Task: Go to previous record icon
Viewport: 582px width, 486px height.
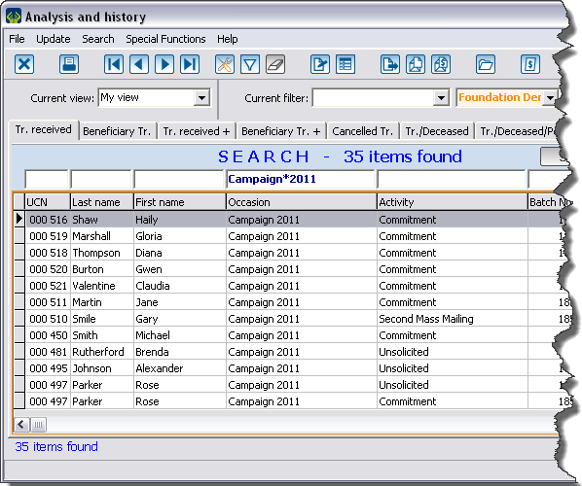Action: point(139,64)
